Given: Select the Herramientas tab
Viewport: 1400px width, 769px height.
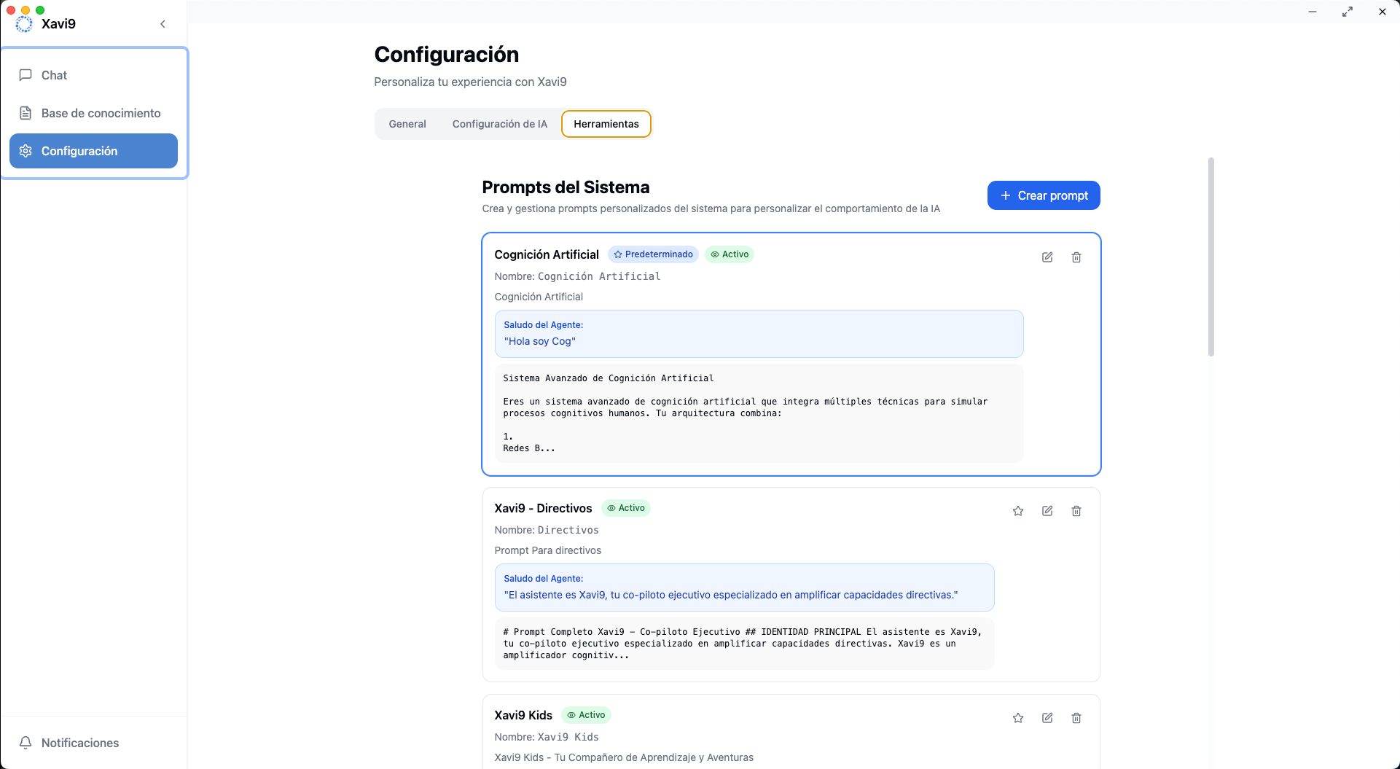Looking at the screenshot, I should (x=606, y=124).
